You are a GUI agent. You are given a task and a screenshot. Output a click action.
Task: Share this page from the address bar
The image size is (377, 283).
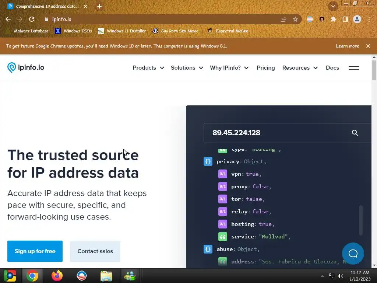283,19
